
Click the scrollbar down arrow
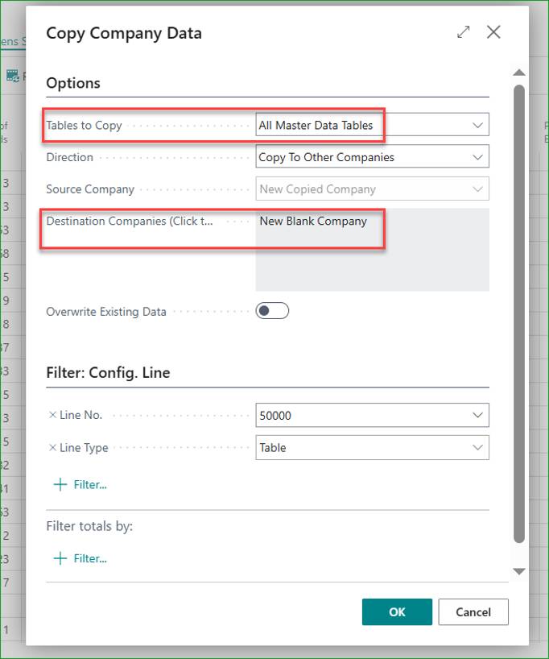[x=519, y=571]
